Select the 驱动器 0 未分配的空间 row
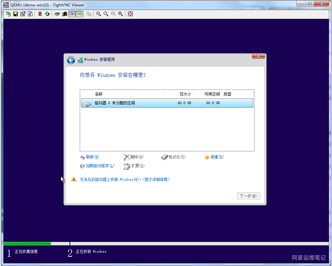 [167, 103]
